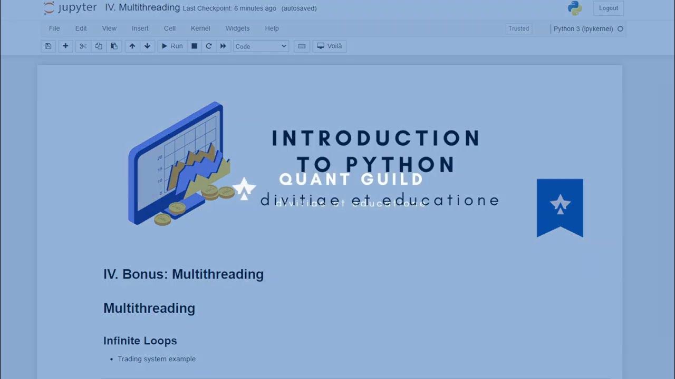Click the Jupyter logo
The height and width of the screenshot is (379, 675).
[70, 8]
